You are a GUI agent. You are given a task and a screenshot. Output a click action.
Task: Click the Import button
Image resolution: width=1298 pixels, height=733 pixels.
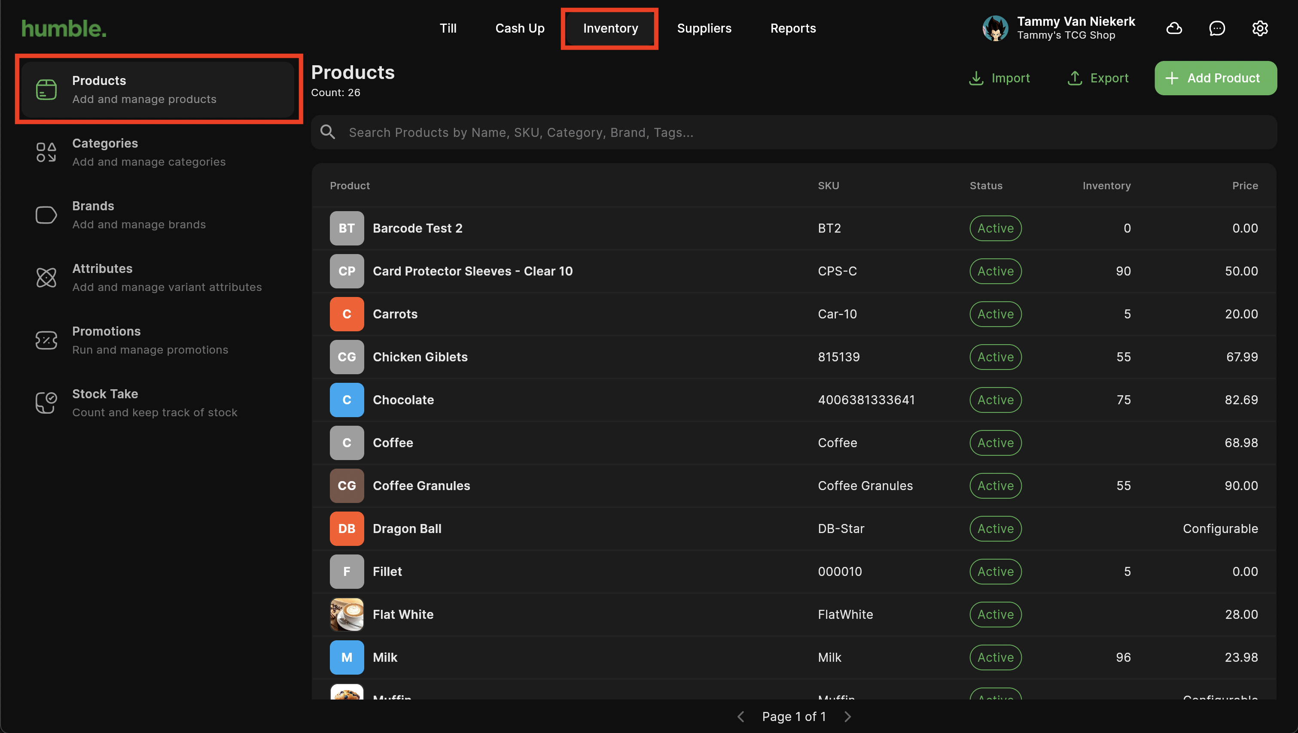pyautogui.click(x=999, y=78)
